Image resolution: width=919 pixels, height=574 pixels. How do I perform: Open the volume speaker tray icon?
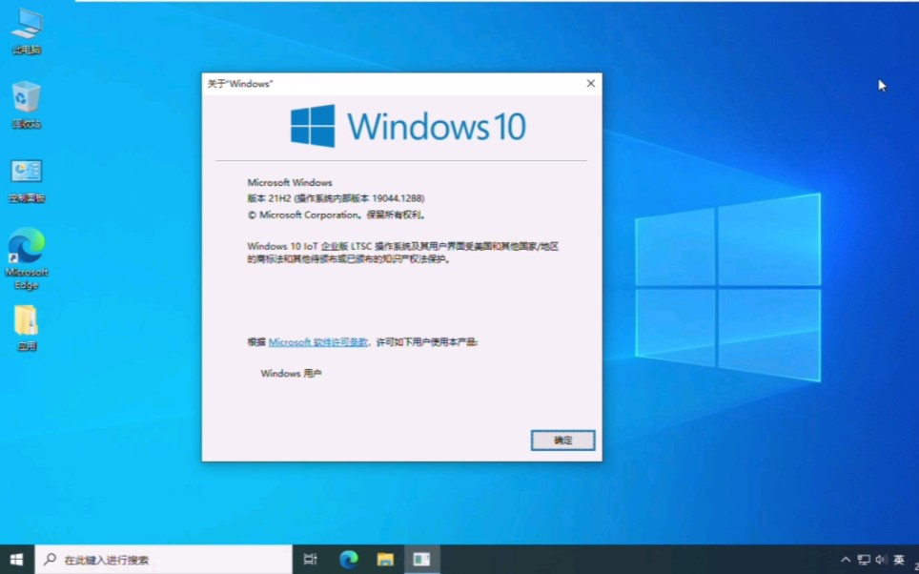coord(880,560)
